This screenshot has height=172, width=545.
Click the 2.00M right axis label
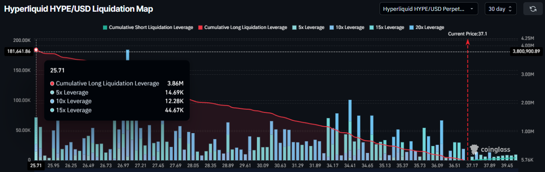click(x=528, y=103)
